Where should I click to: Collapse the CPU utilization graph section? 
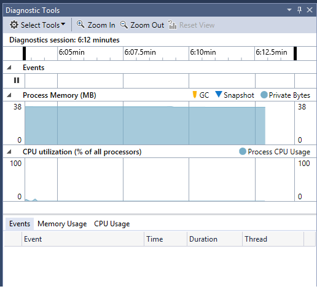click(x=9, y=152)
